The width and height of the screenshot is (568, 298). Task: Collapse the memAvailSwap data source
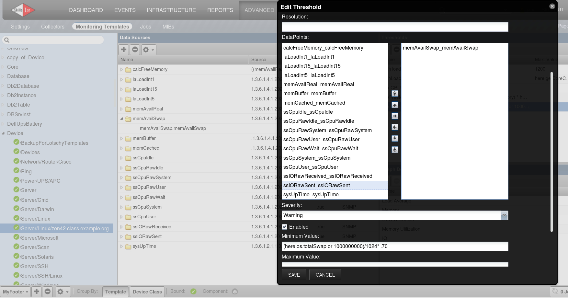click(122, 119)
